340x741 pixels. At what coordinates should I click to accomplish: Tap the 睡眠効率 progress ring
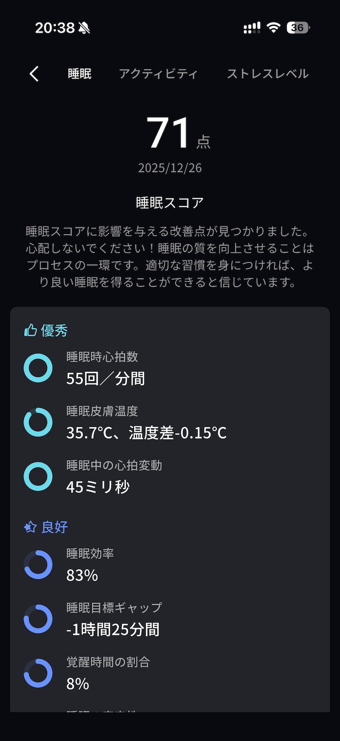[38, 565]
